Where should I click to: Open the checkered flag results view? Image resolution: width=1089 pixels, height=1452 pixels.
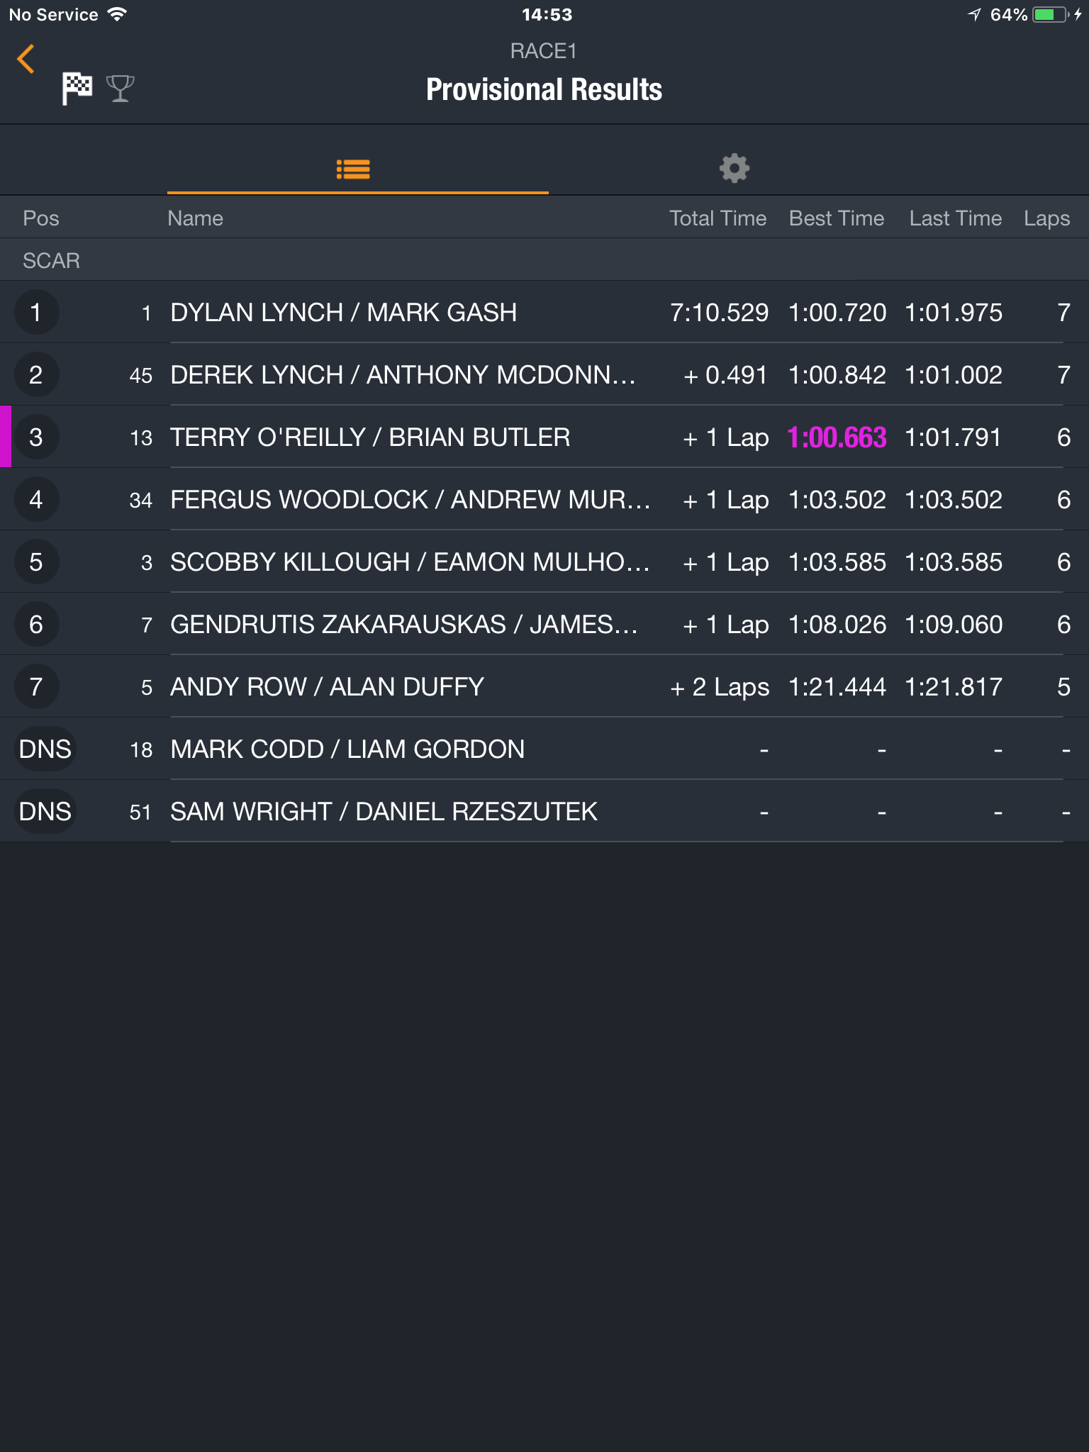coord(77,89)
